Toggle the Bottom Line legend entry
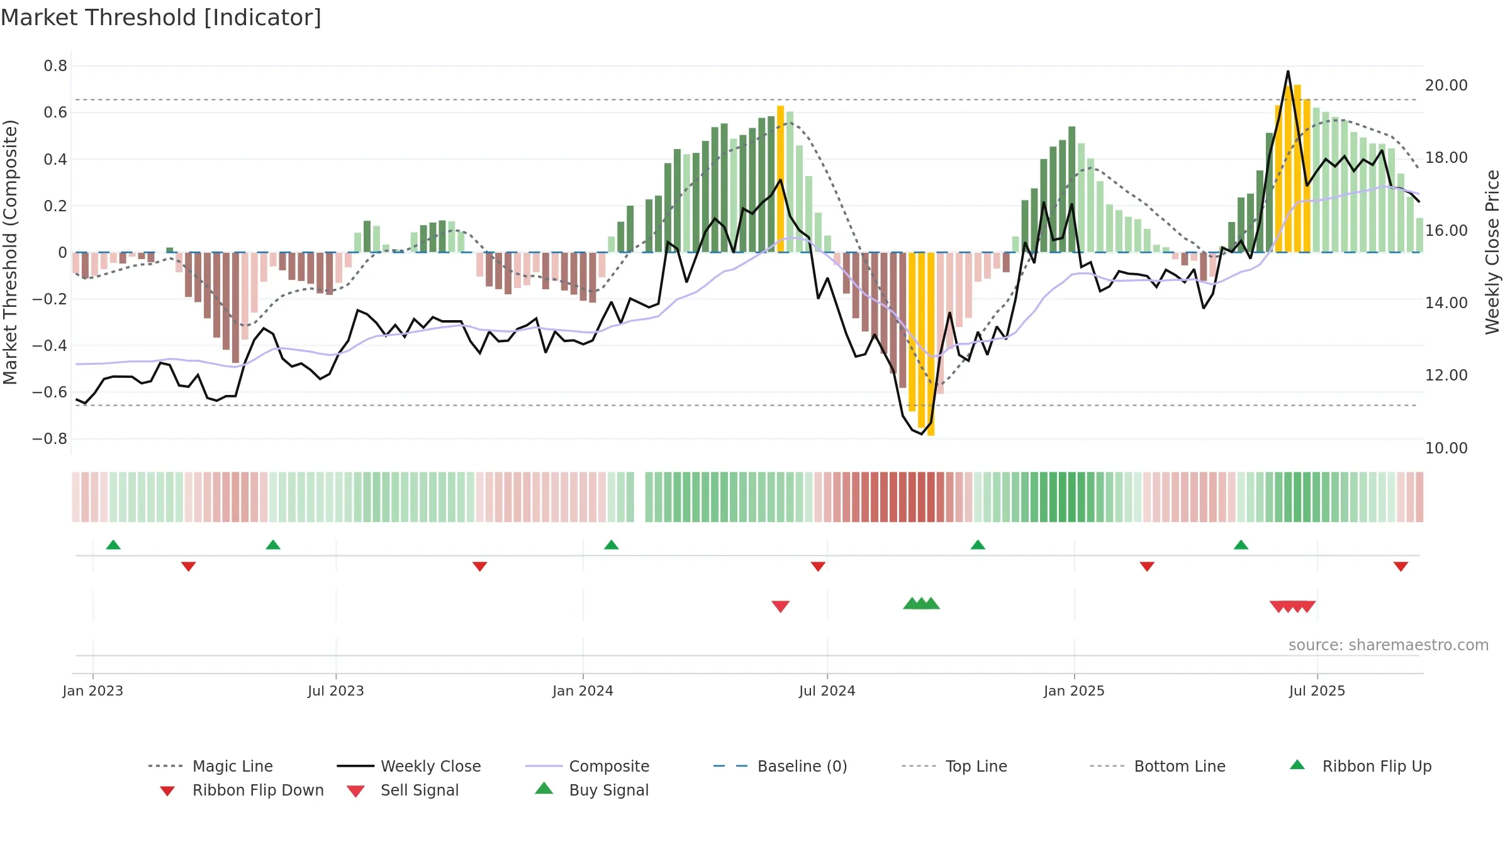Viewport: 1510px width, 849px height. point(1158,766)
